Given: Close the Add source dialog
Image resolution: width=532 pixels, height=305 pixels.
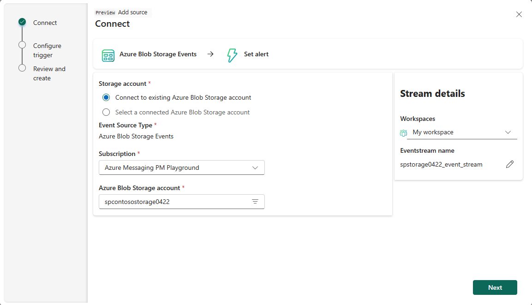Looking at the screenshot, I should pos(519,14).
